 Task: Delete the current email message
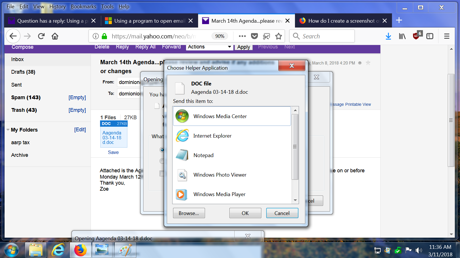(x=102, y=47)
